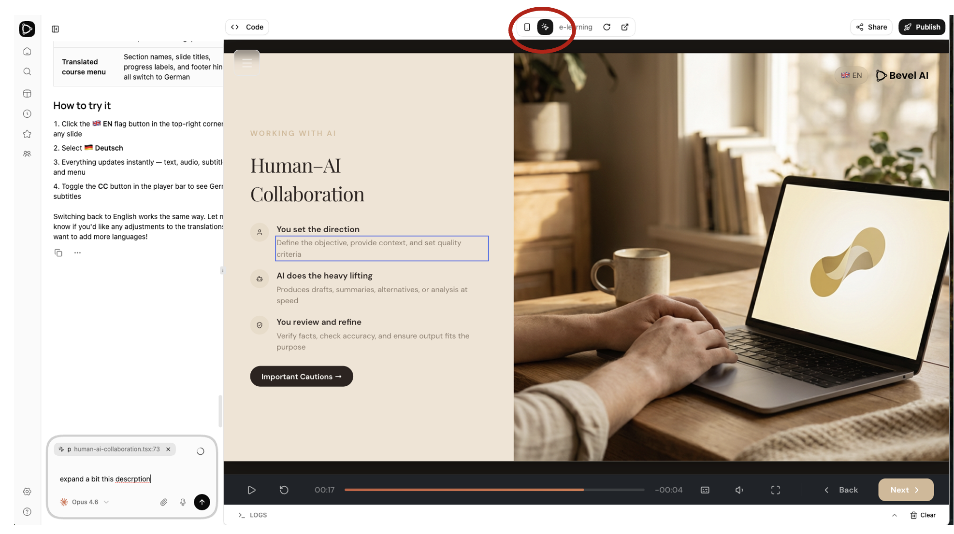
Task: Open the search icon in sidebar
Action: point(27,72)
